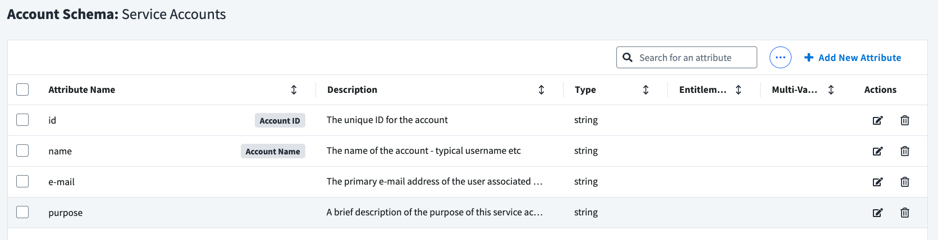Viewport: 938px width, 240px height.
Task: Click 'A brief description of the purpose' text
Action: pos(434,212)
